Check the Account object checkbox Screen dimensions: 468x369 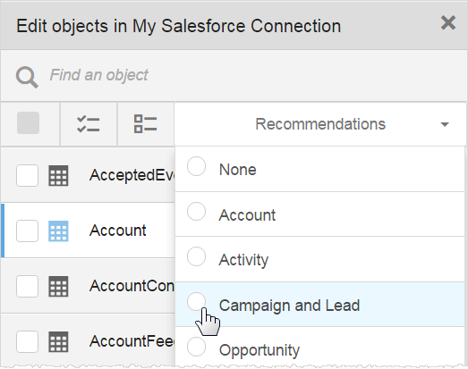(x=27, y=231)
